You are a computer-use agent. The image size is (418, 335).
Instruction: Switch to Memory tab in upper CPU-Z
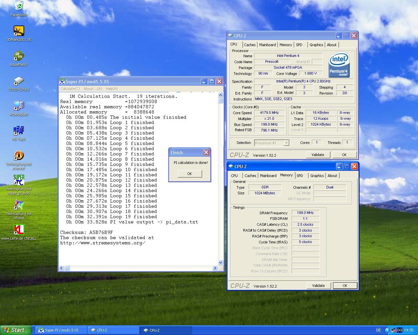286,45
